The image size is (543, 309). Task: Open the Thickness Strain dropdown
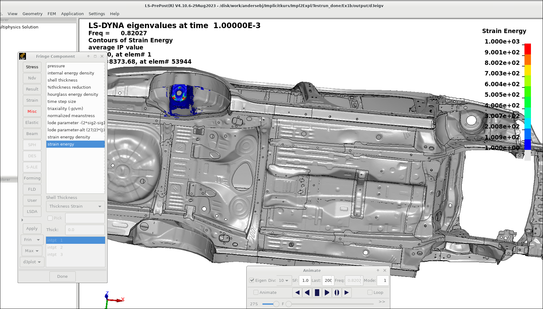pyautogui.click(x=75, y=206)
